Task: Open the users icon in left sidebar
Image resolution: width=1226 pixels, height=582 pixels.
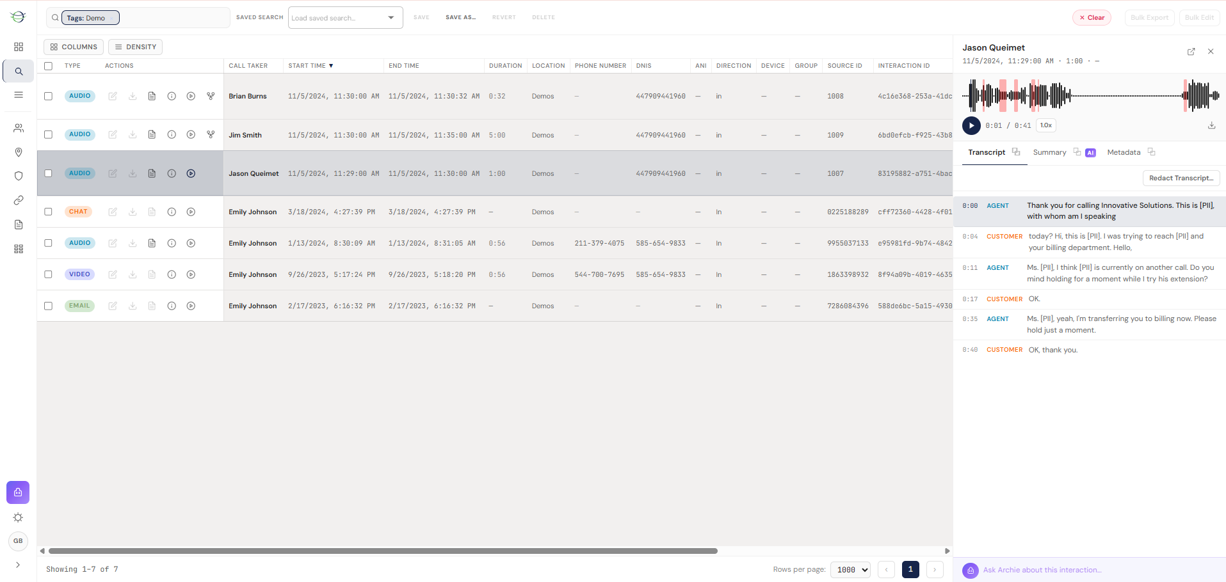Action: point(19,128)
